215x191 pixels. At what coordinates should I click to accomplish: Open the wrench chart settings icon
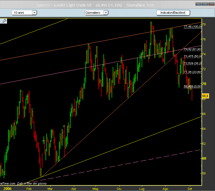tap(4, 21)
